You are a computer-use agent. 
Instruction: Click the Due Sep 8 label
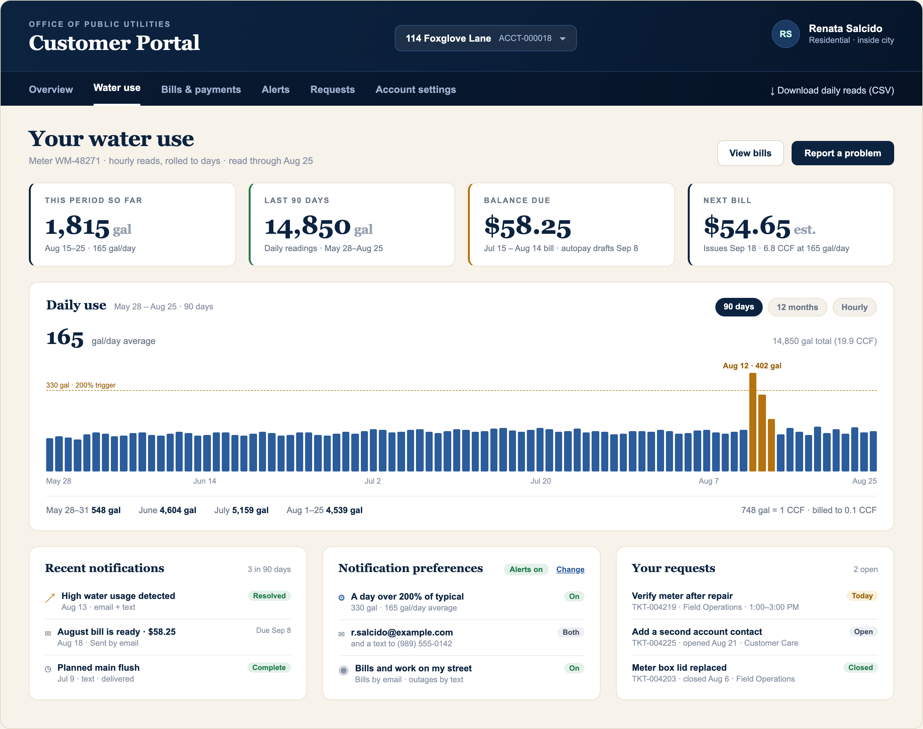(x=273, y=630)
